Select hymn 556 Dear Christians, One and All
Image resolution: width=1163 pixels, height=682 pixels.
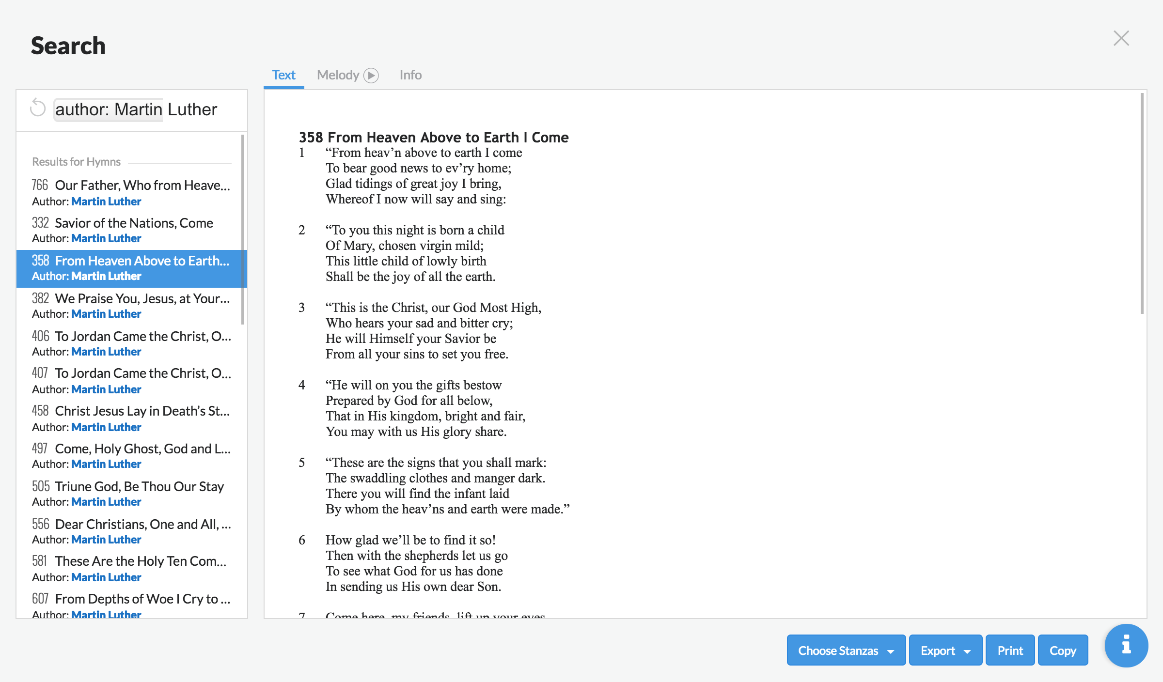coord(131,531)
